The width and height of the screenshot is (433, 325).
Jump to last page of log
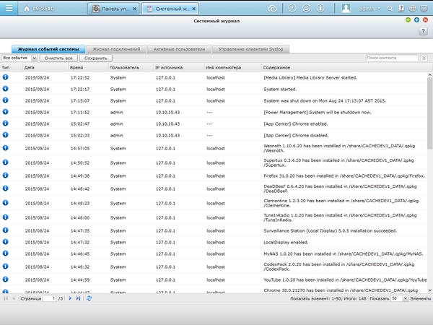79,298
